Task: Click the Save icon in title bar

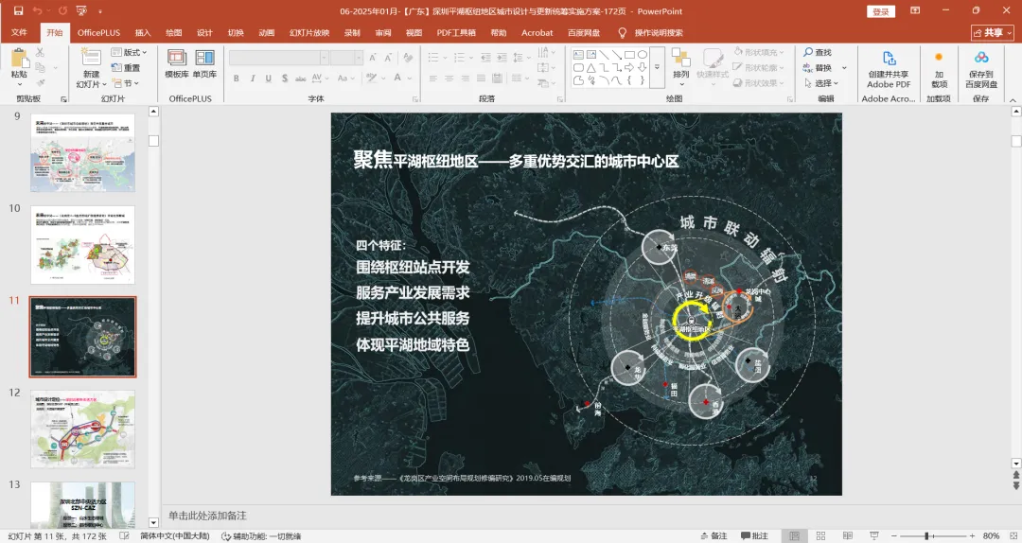Action: [x=18, y=11]
